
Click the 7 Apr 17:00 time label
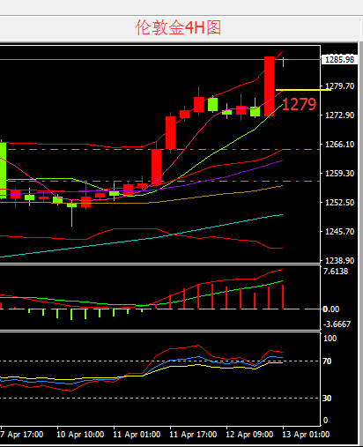(x=22, y=435)
